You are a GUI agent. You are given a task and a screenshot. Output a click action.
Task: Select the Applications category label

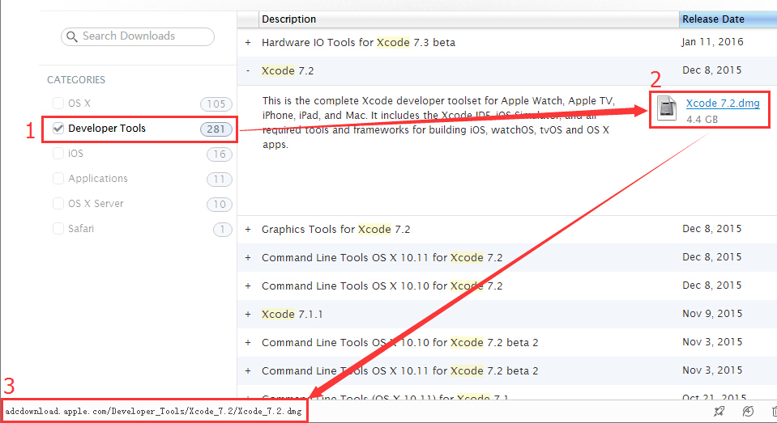pos(97,178)
